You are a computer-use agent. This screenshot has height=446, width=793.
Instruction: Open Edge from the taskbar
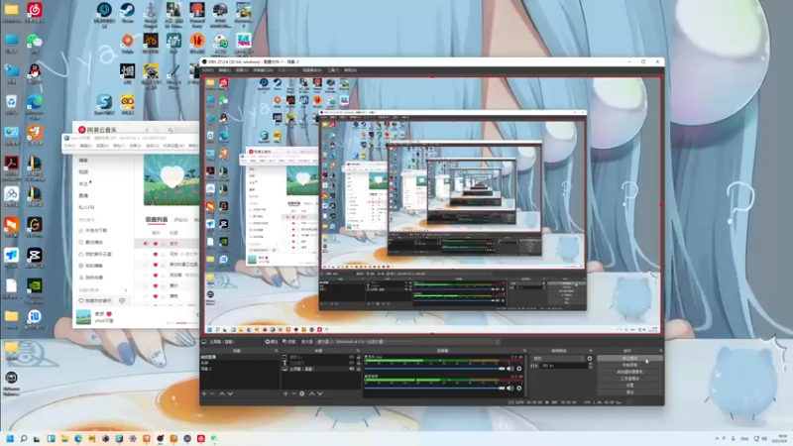click(x=78, y=438)
